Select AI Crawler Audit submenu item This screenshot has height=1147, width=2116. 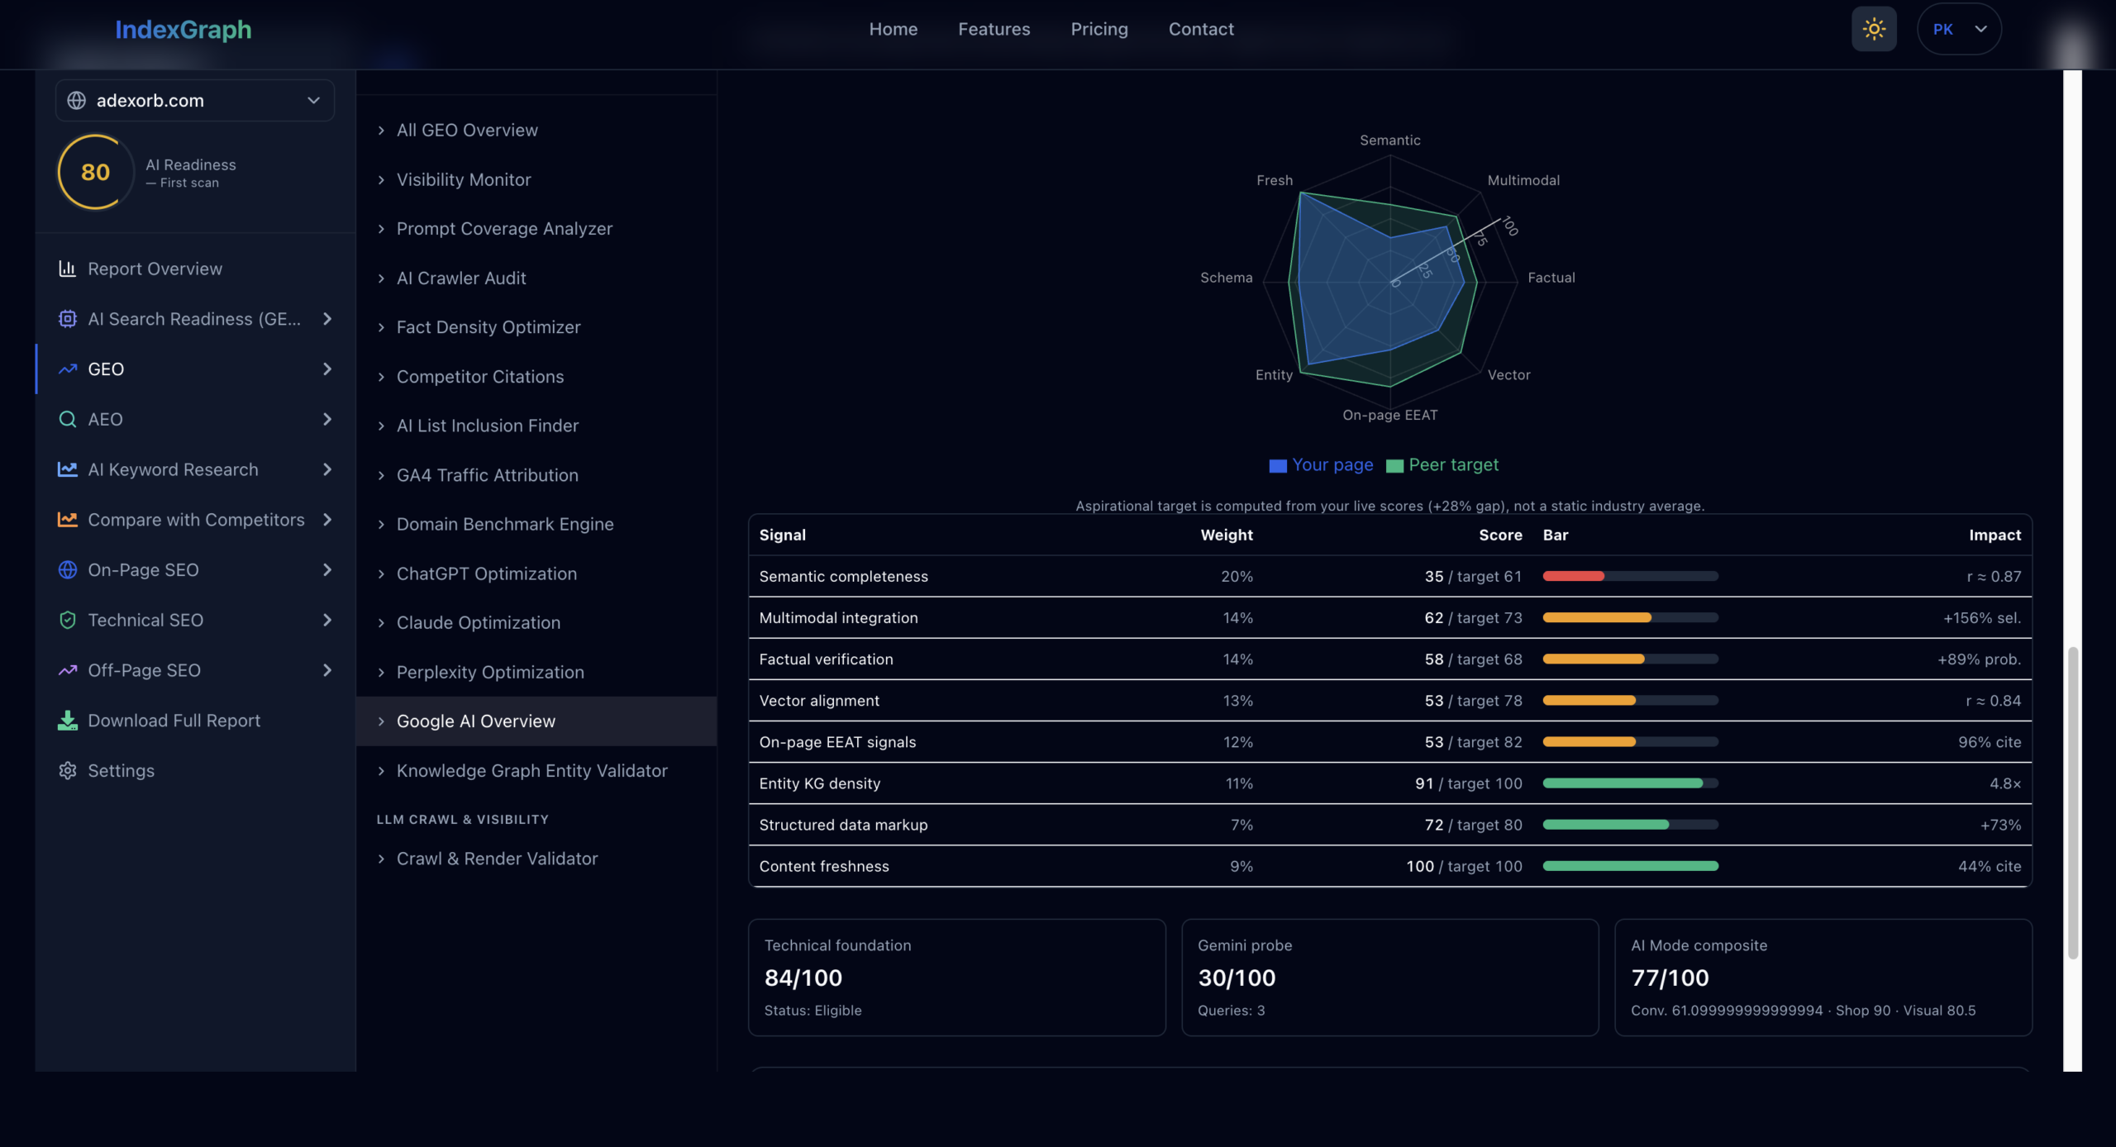pyautogui.click(x=536, y=278)
